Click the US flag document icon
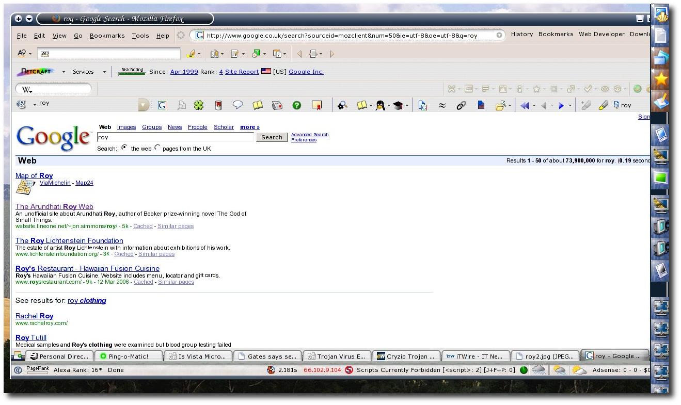 (x=481, y=105)
